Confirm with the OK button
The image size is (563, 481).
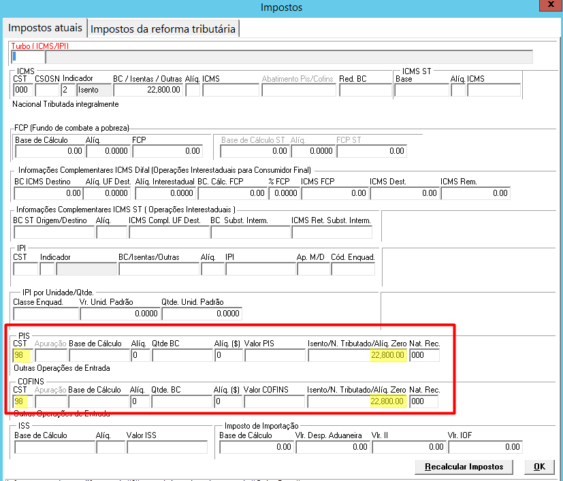539,467
